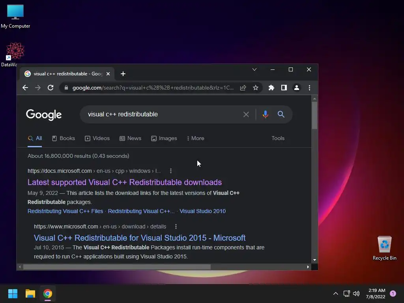
Task: Click the Chrome address bar URL
Action: tap(153, 88)
